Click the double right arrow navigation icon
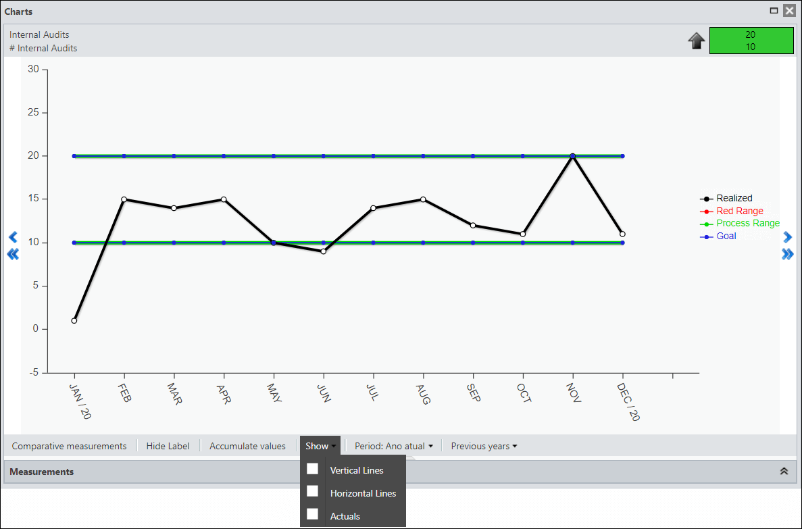 [x=788, y=254]
